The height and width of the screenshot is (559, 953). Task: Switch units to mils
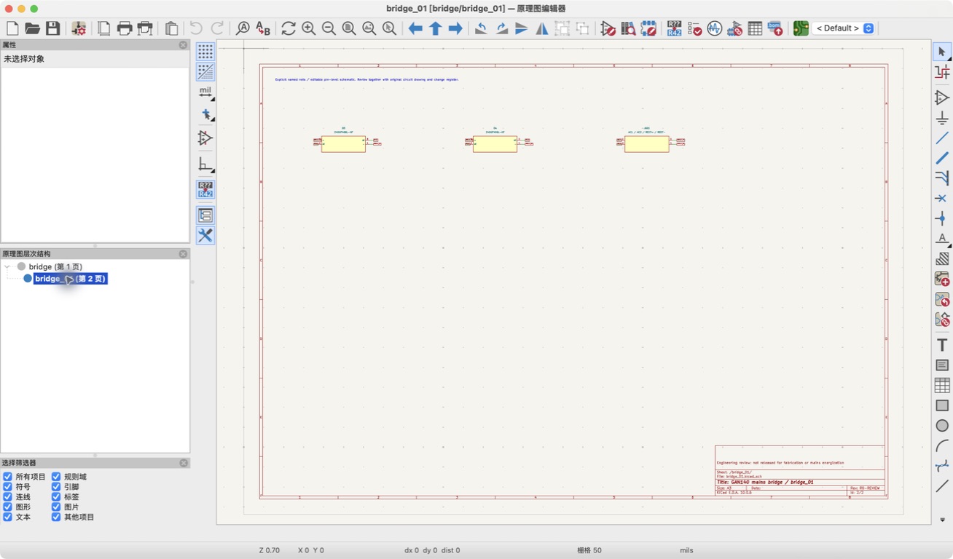click(x=205, y=92)
